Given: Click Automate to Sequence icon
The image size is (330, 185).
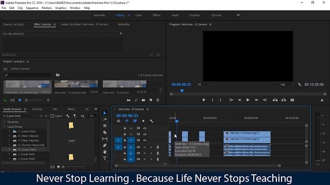Looking at the screenshot, I should point(128,100).
